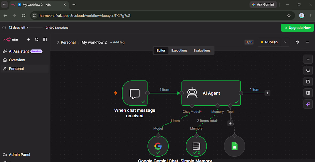Open the AI sparkle assistant button

pyautogui.click(x=308, y=104)
